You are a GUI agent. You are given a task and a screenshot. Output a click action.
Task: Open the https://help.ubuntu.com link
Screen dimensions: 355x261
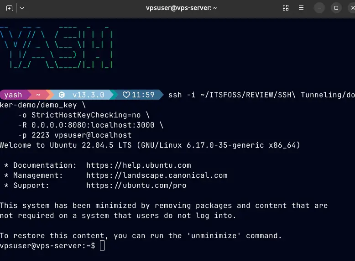point(139,165)
